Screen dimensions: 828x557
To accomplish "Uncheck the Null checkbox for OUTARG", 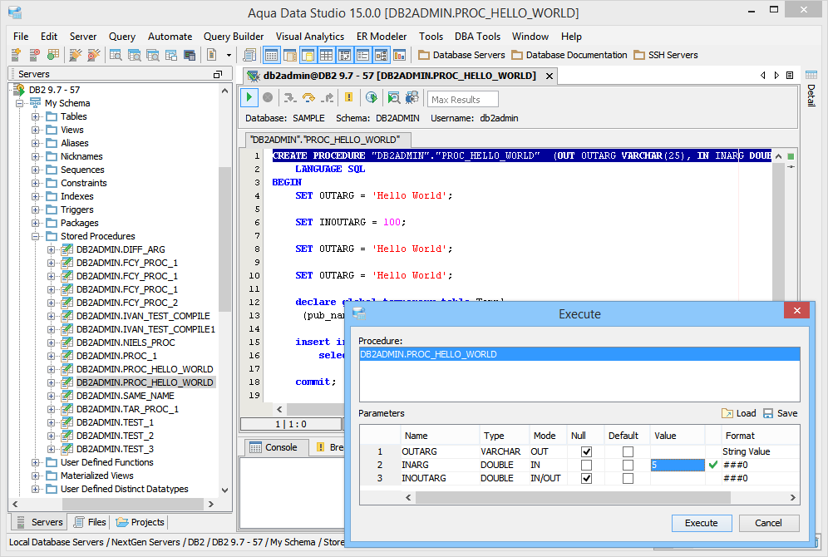I will click(586, 451).
